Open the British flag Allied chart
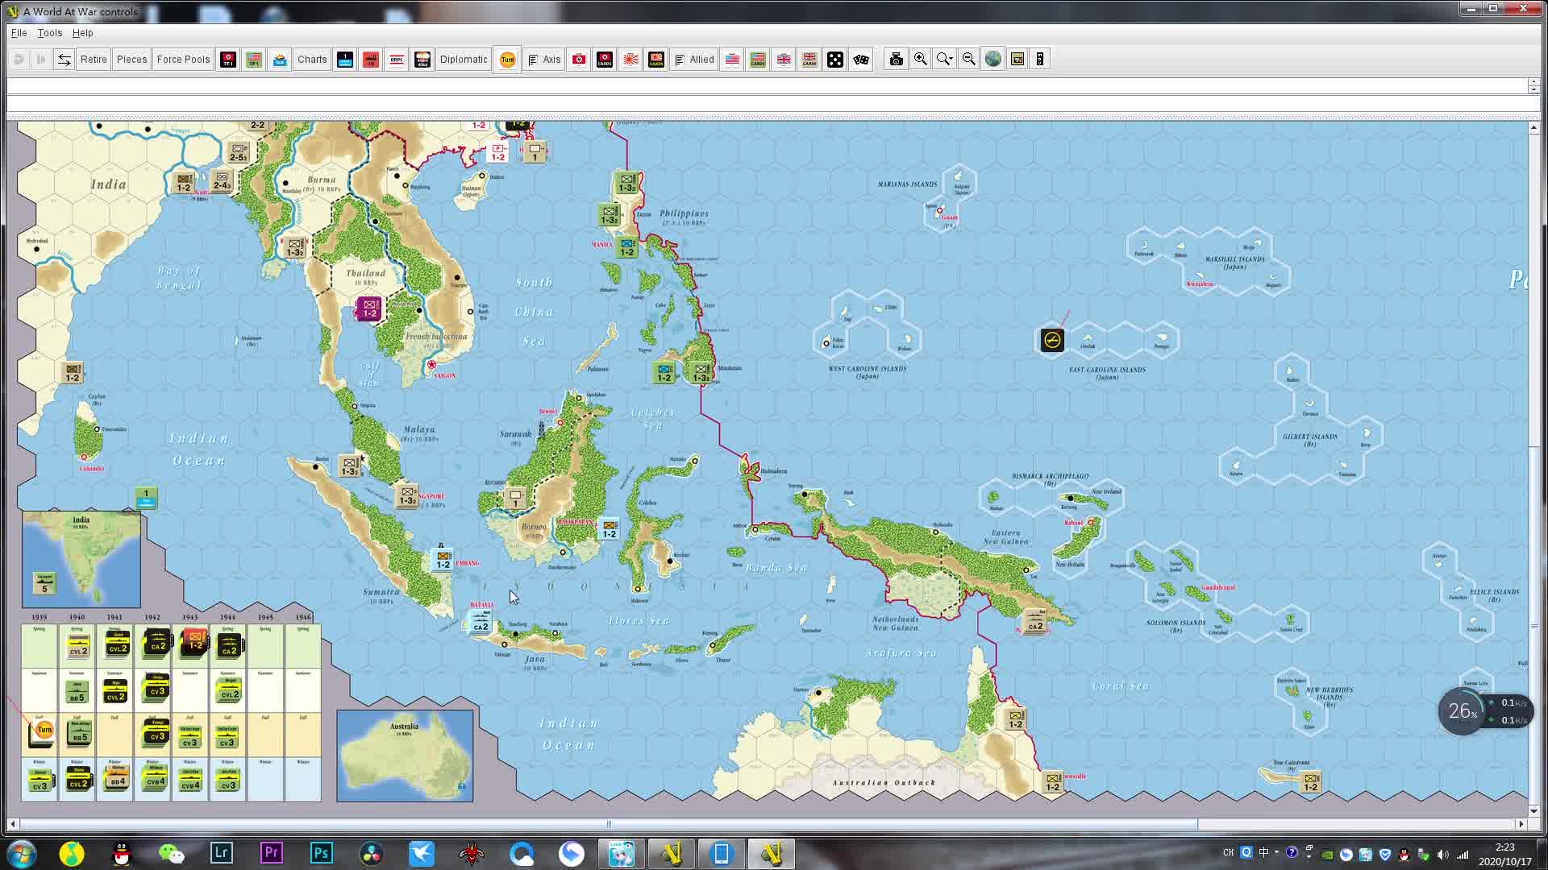Viewport: 1548px width, 870px height. point(784,59)
